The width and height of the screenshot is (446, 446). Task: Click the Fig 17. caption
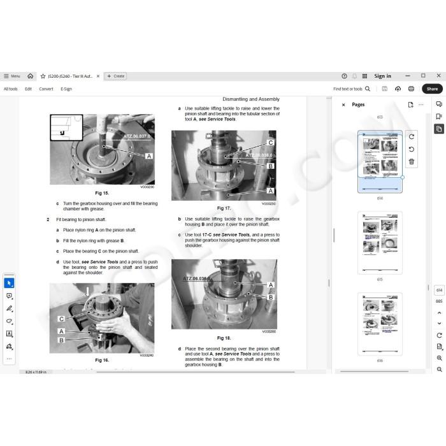(x=224, y=208)
